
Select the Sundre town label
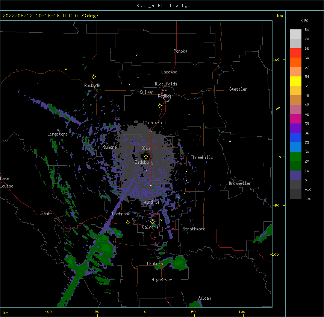tap(110, 147)
